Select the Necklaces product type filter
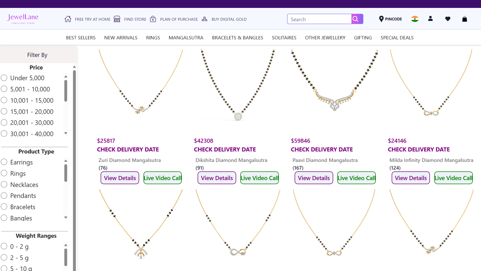The height and width of the screenshot is (271, 481). pos(4,184)
